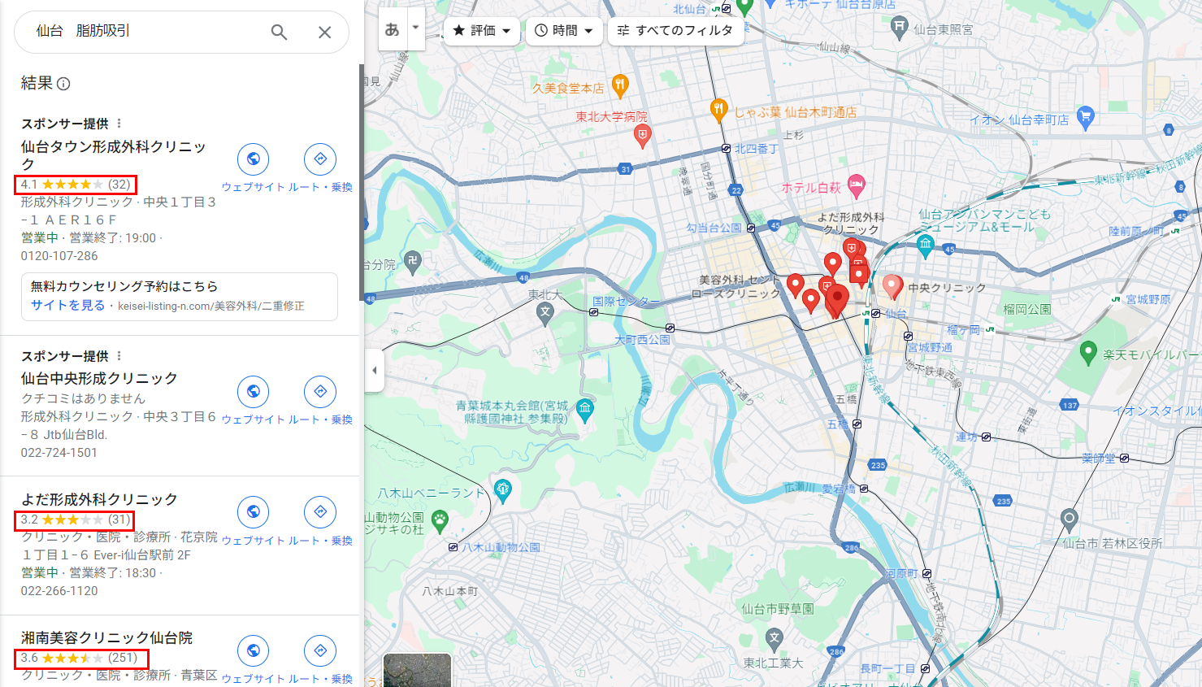
Task: Click the 仙台東照宮 shrine marker
Action: pos(899,27)
